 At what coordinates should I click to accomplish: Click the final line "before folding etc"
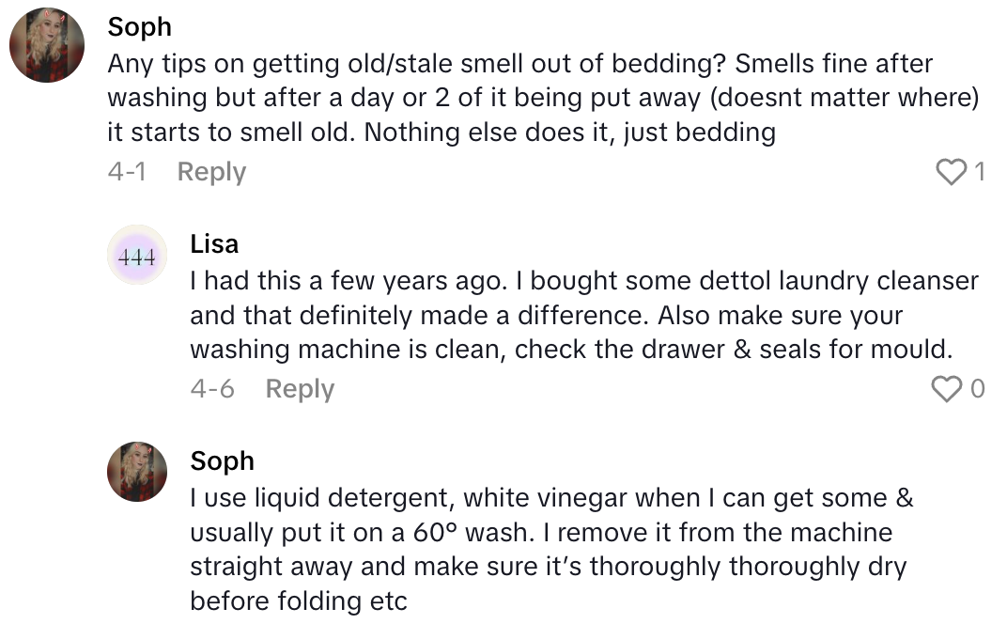(x=299, y=601)
